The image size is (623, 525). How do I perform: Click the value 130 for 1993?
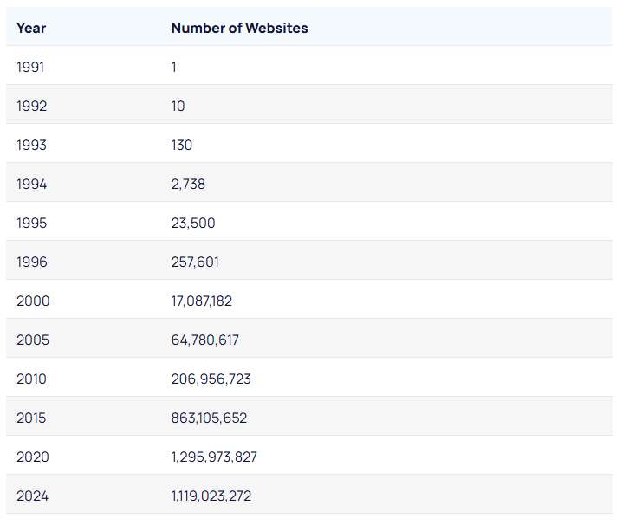(x=182, y=145)
